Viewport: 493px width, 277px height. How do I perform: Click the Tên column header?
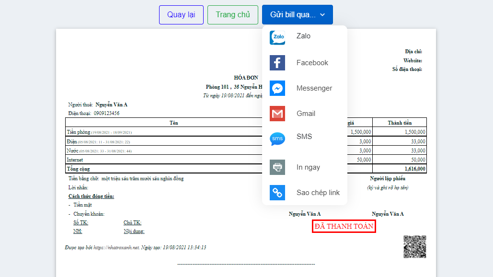[x=173, y=123]
